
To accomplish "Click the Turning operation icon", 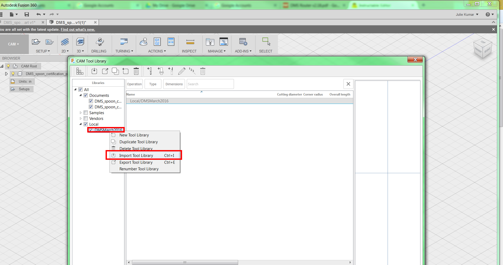I will click(124, 42).
